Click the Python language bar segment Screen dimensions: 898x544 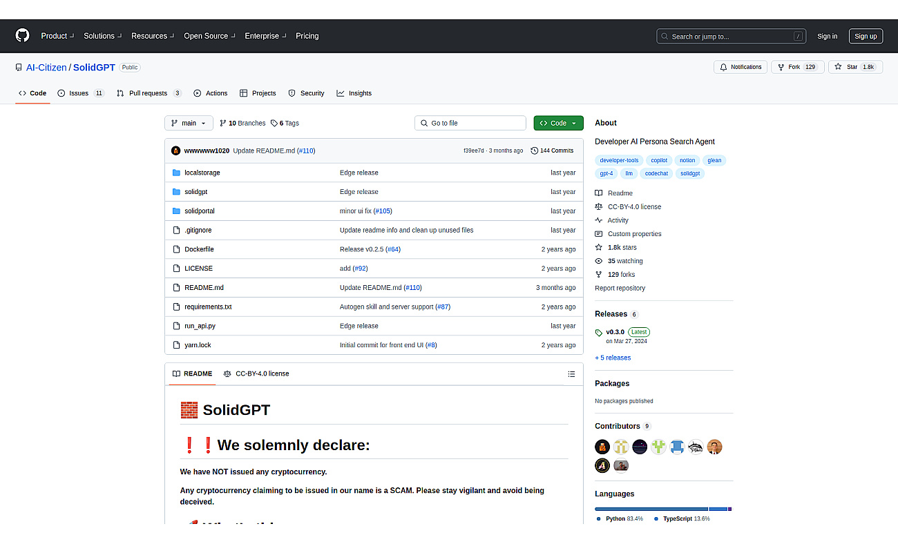click(651, 509)
